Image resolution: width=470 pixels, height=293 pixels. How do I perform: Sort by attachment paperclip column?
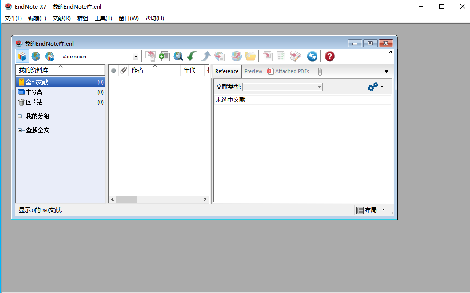pos(123,70)
